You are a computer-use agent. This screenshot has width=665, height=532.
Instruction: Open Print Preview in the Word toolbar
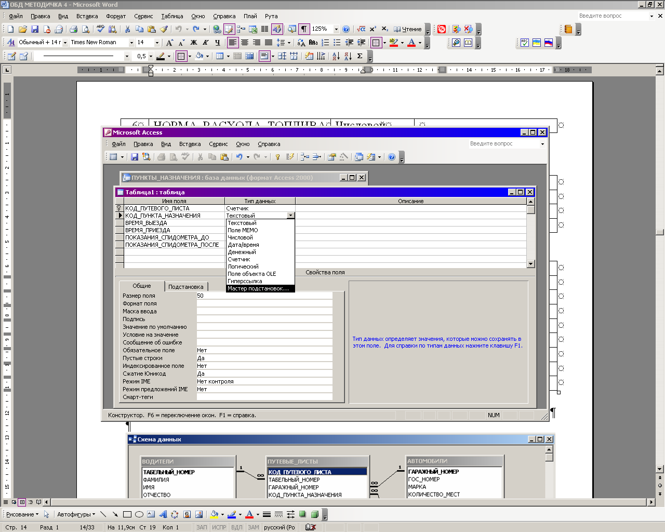point(85,29)
